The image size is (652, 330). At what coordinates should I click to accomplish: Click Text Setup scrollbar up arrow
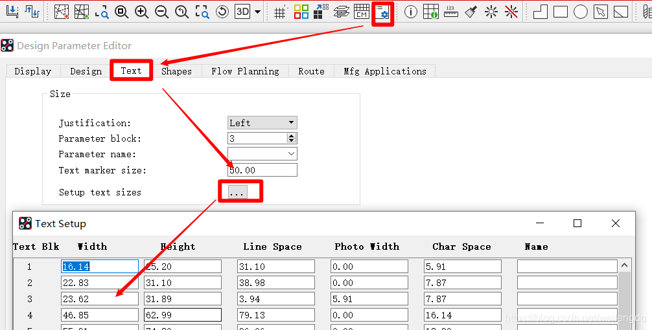pyautogui.click(x=624, y=265)
